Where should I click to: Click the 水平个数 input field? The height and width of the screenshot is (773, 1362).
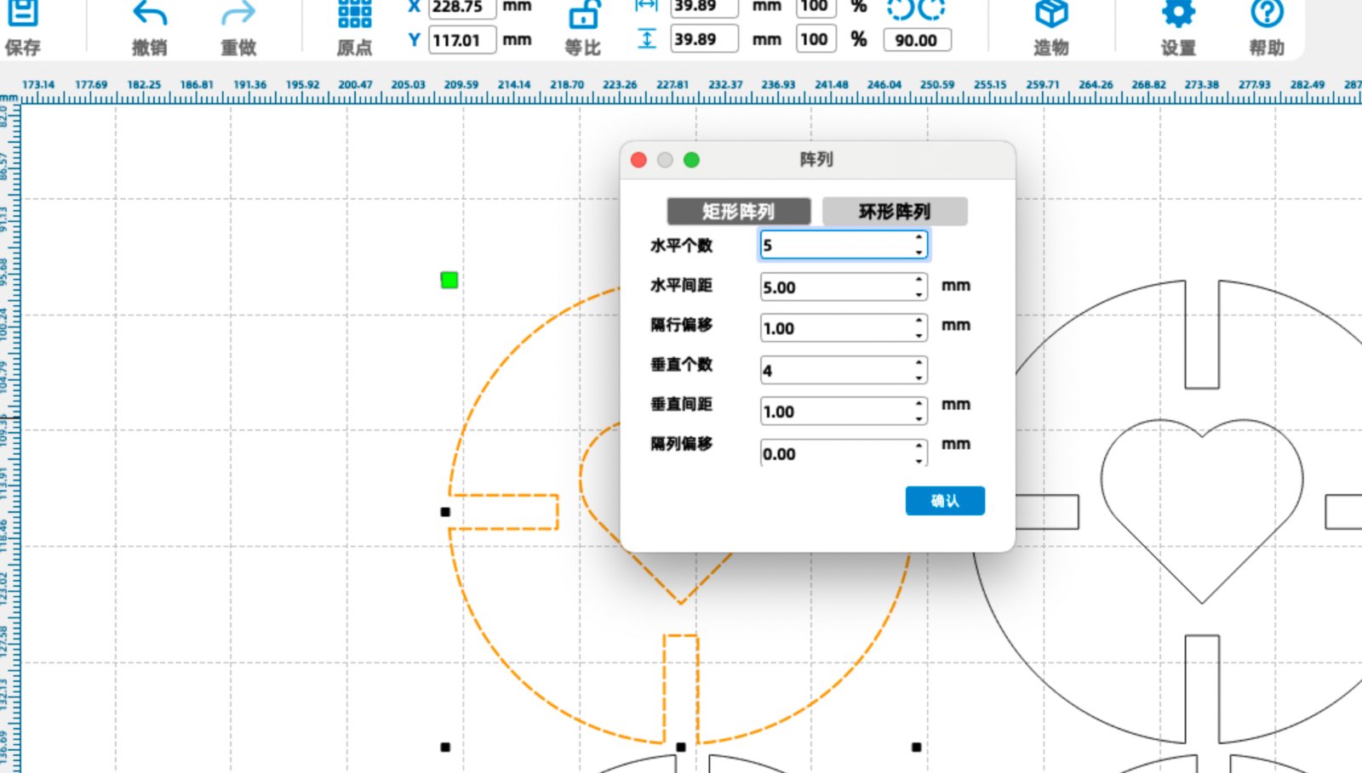[x=844, y=245]
